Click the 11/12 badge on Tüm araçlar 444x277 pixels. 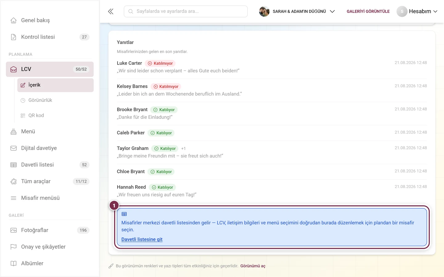tap(81, 182)
